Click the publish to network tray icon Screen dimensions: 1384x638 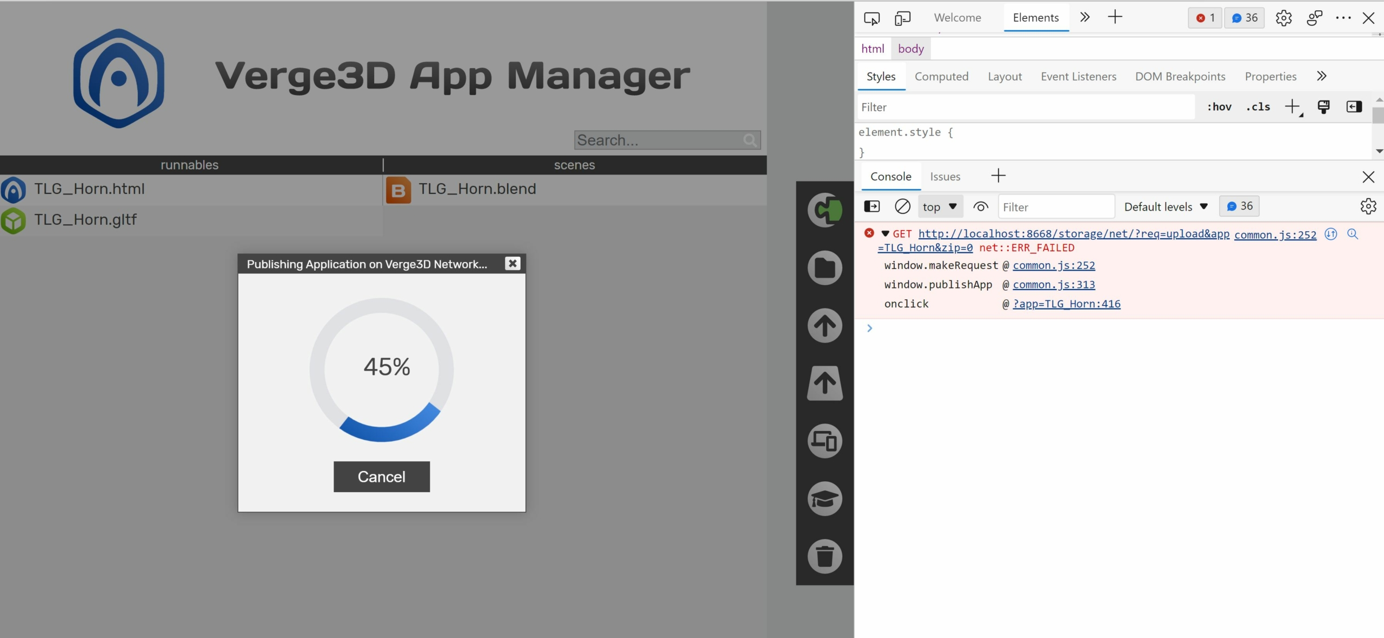point(825,383)
